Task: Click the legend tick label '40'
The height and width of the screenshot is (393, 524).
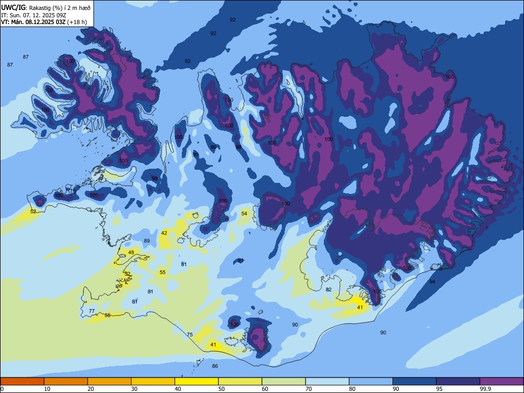Action: [178, 389]
